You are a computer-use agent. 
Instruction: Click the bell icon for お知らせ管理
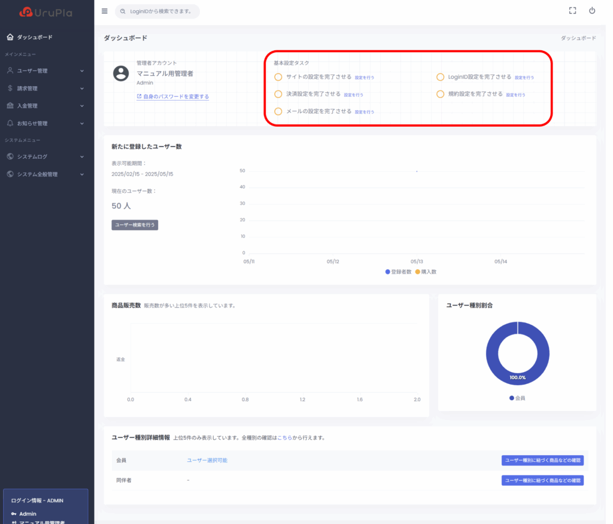pyautogui.click(x=10, y=123)
